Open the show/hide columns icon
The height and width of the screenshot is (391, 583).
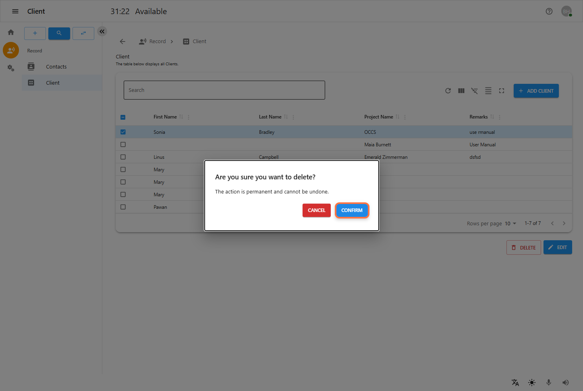click(x=461, y=91)
